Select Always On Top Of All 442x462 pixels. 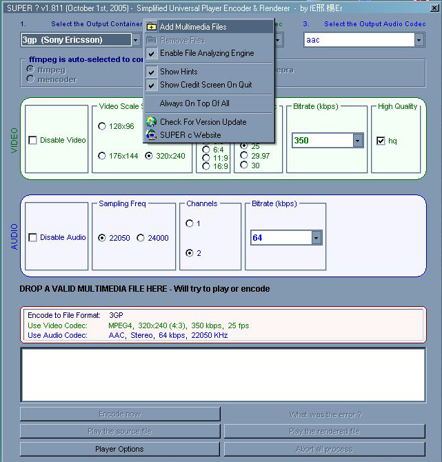[x=194, y=103]
